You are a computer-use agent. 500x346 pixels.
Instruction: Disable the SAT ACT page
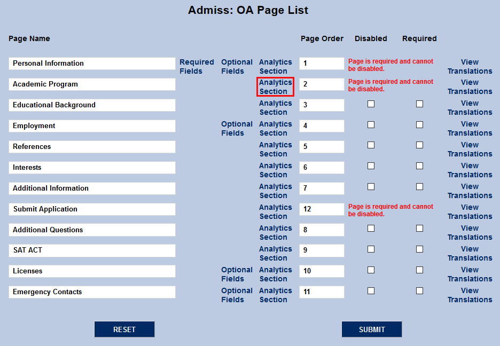[x=371, y=249]
